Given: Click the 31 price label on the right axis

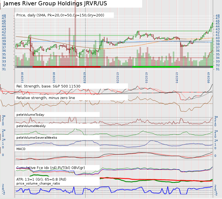Looking at the screenshot, I should coord(217,69).
